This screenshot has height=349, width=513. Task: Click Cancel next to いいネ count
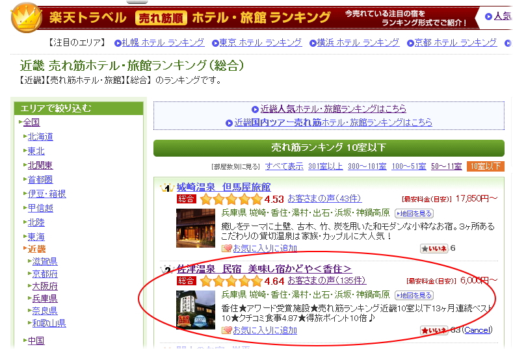(x=477, y=330)
